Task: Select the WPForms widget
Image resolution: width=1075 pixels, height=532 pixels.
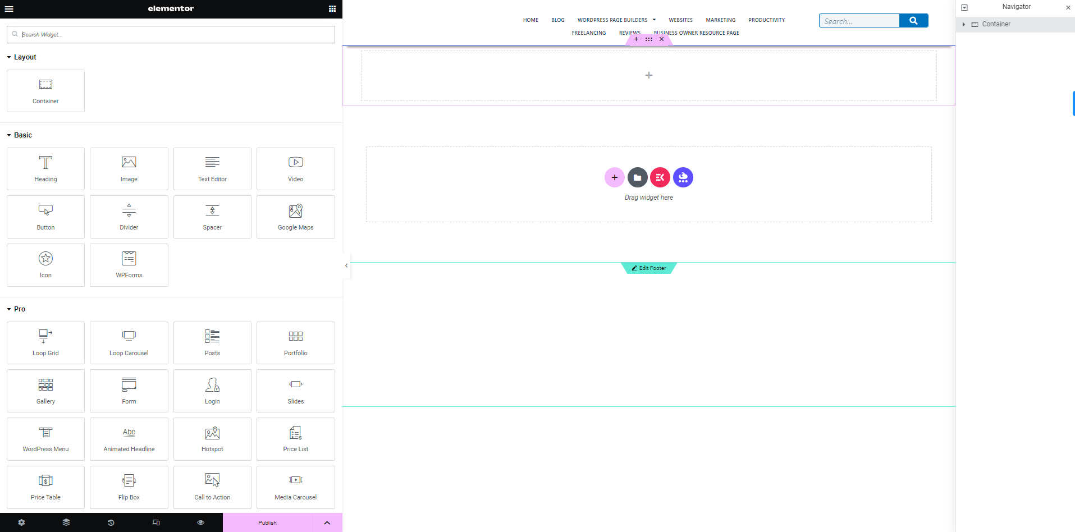Action: pyautogui.click(x=129, y=265)
